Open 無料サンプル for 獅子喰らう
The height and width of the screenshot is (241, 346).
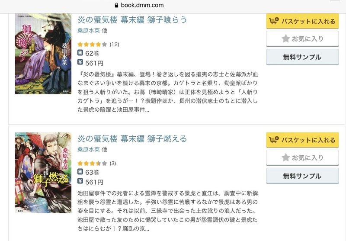click(x=302, y=57)
